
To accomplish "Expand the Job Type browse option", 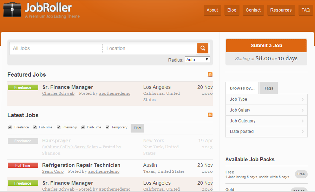I will pyautogui.click(x=267, y=99).
